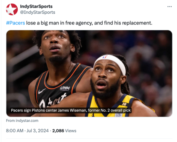Click the UWM sponsor patch on black jersey
The image size is (177, 142).
[x=65, y=88]
